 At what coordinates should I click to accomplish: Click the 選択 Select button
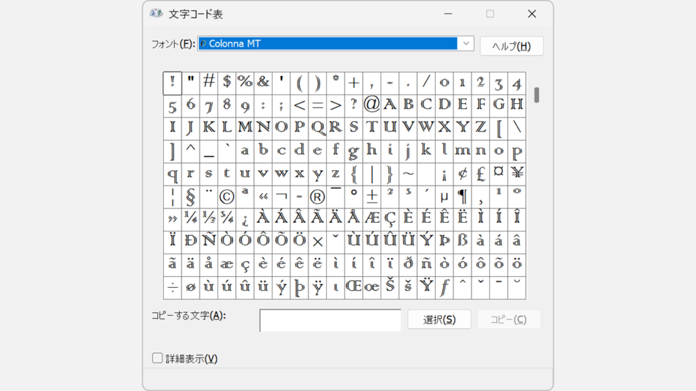(x=439, y=319)
